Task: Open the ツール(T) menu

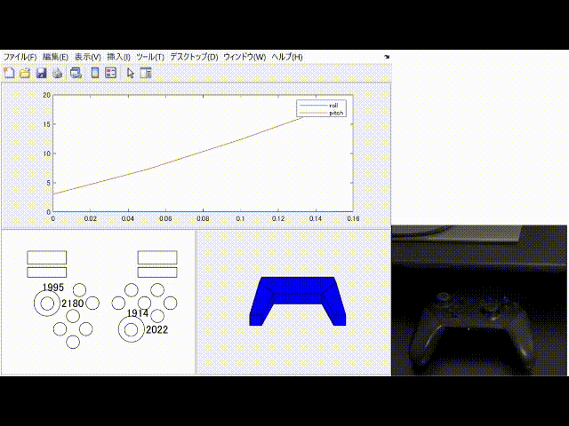Action: (x=150, y=57)
